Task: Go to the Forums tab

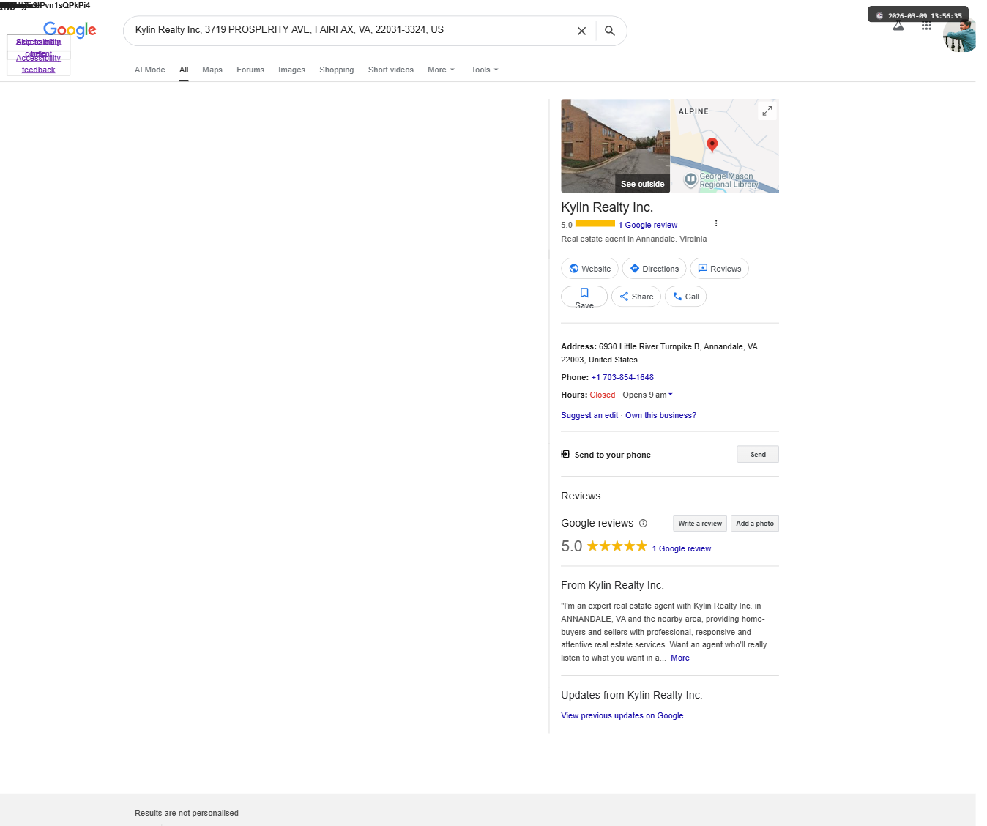Action: (x=250, y=70)
